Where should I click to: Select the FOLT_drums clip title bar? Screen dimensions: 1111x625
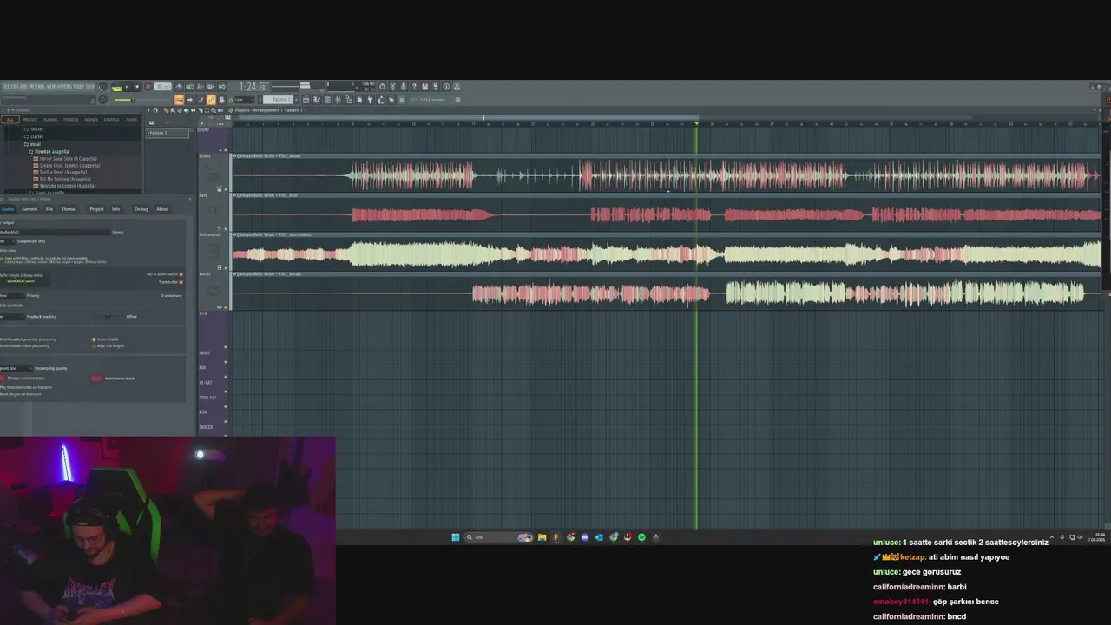click(667, 156)
